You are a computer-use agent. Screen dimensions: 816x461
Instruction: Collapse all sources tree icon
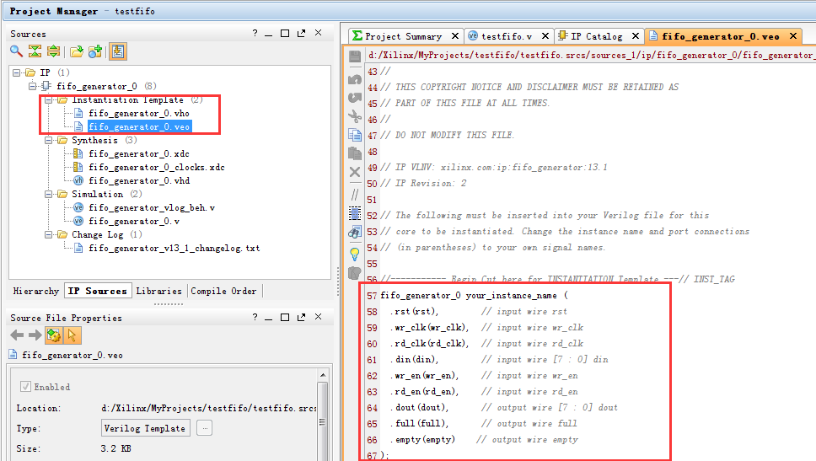tap(35, 51)
